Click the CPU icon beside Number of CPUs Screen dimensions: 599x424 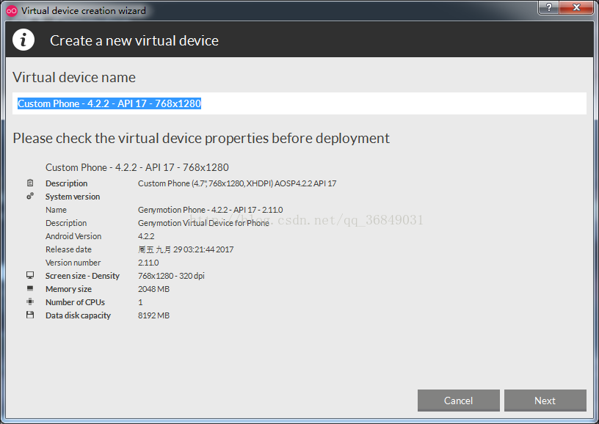(30, 301)
